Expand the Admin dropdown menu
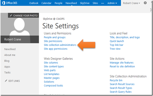153x96 pixels. coord(112,3)
